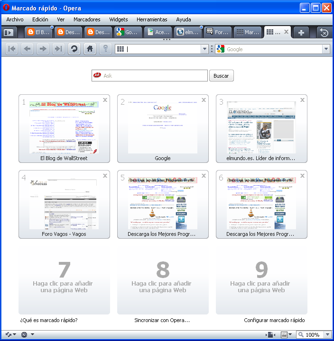Click the Google search engine icon
Screen dimensions: 334x341
click(x=221, y=49)
